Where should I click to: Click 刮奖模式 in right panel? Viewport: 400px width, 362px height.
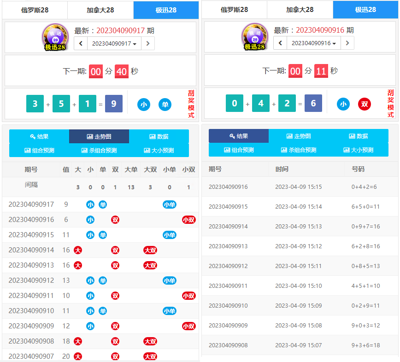point(391,104)
